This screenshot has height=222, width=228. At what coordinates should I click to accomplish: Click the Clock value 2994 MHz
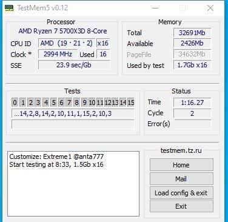click(x=58, y=54)
